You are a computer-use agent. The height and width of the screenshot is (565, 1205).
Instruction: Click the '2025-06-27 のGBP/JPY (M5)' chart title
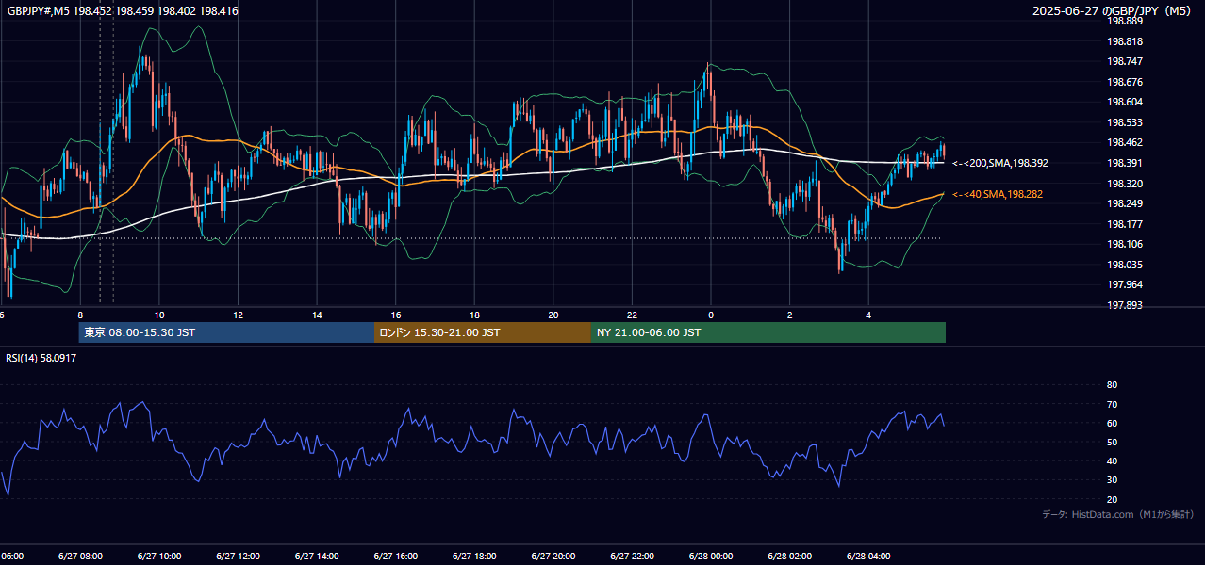[1113, 11]
